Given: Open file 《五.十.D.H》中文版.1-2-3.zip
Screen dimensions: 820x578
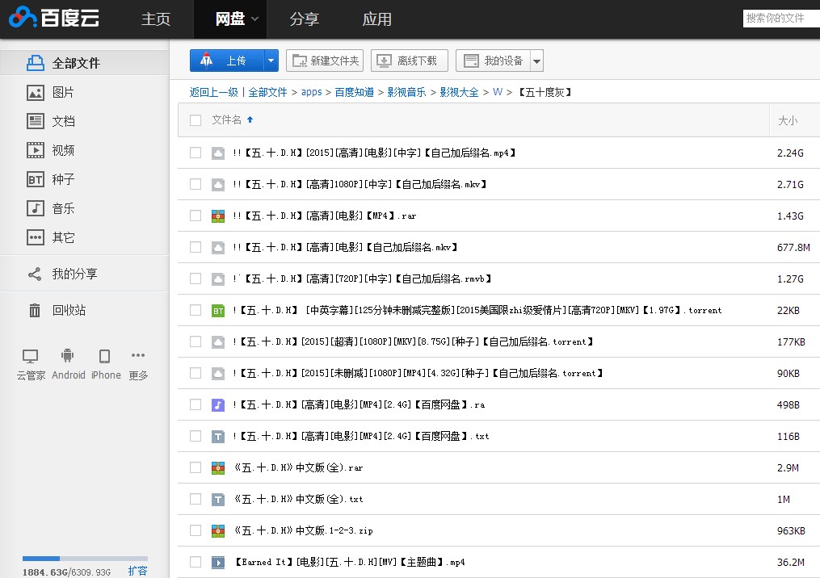Looking at the screenshot, I should point(303,530).
